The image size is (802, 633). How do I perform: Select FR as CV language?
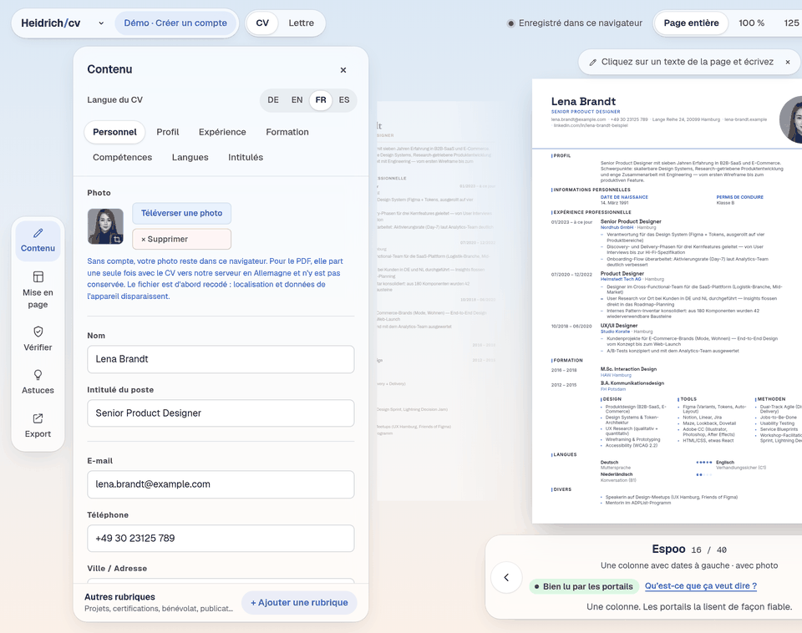click(x=321, y=99)
